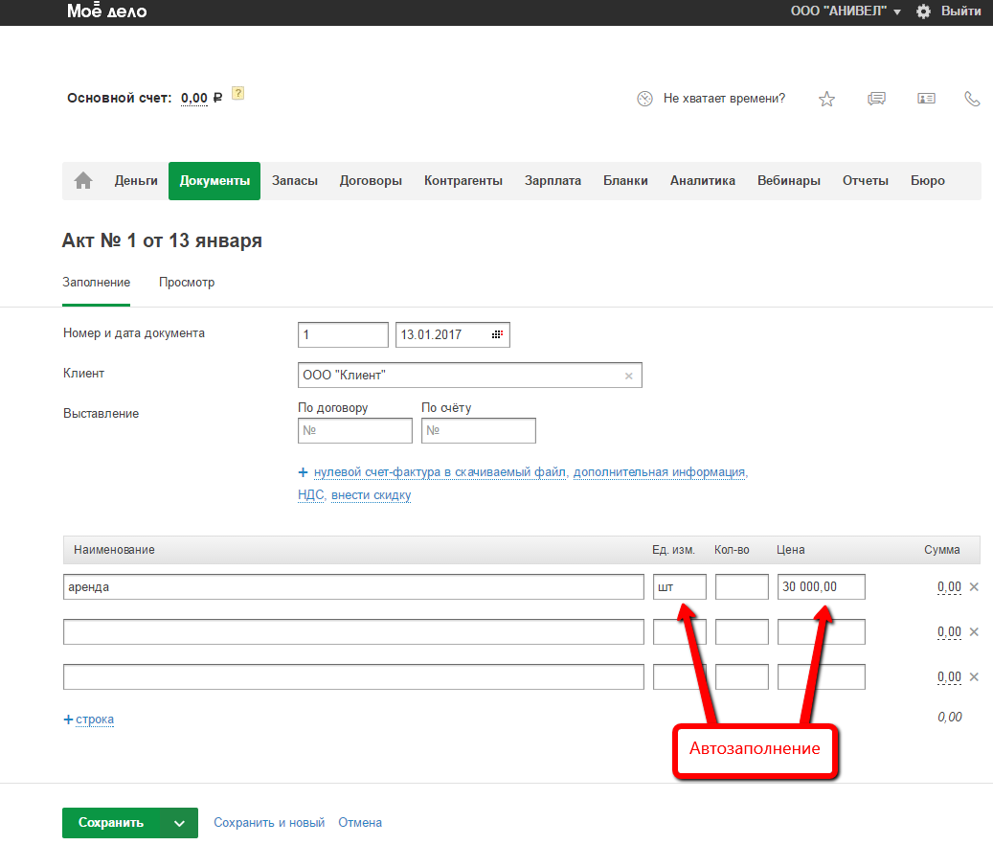Click the Кол-во field in аренда row
993x868 pixels.
741,586
